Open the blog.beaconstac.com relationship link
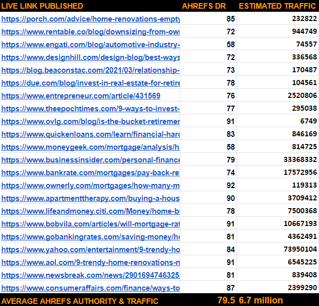The image size is (319, 306). click(x=91, y=70)
